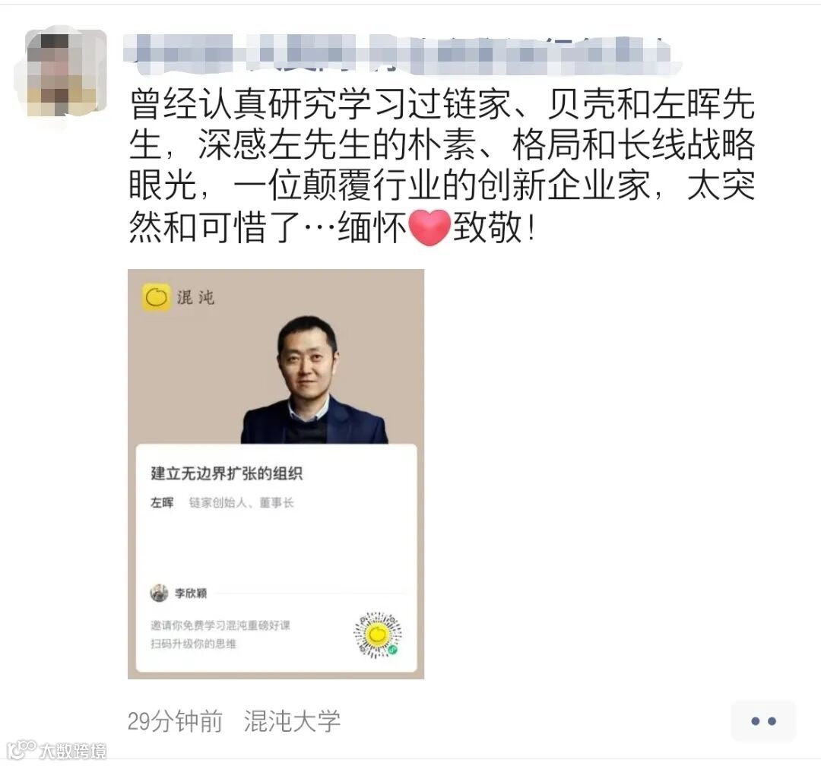Click the 左晖 name label
Screen dimensions: 821x766
coord(162,502)
